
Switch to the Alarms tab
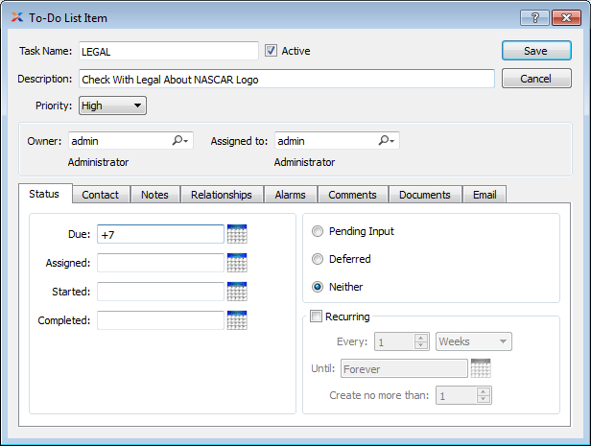(291, 195)
